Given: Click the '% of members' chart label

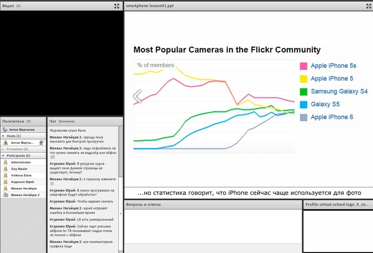Looking at the screenshot, I should coord(156,65).
